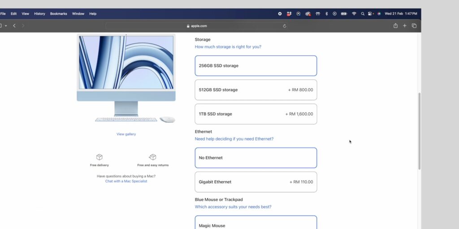Open the History menu

[x=39, y=14]
